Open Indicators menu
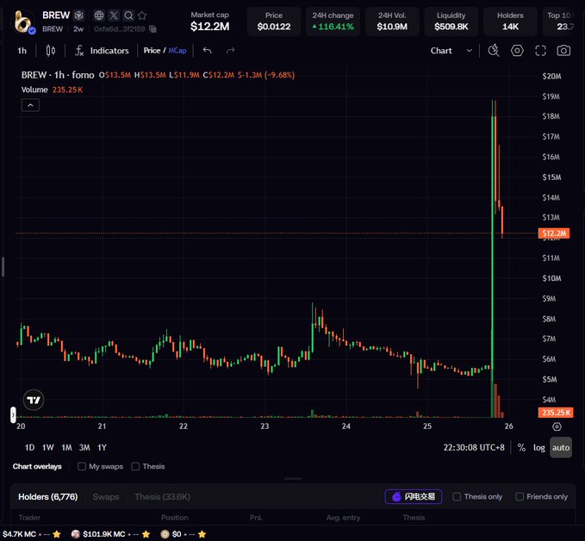This screenshot has height=541, width=585. click(102, 50)
